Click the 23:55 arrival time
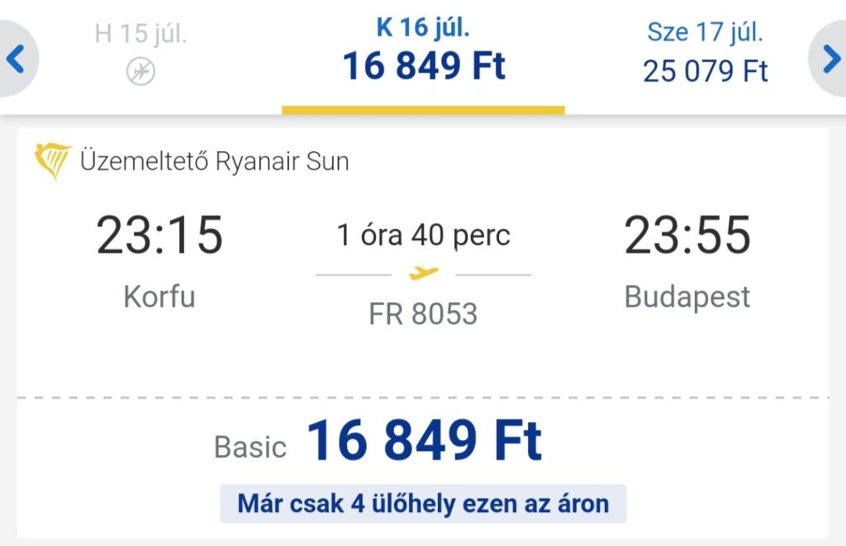The width and height of the screenshot is (846, 546). coord(687,235)
